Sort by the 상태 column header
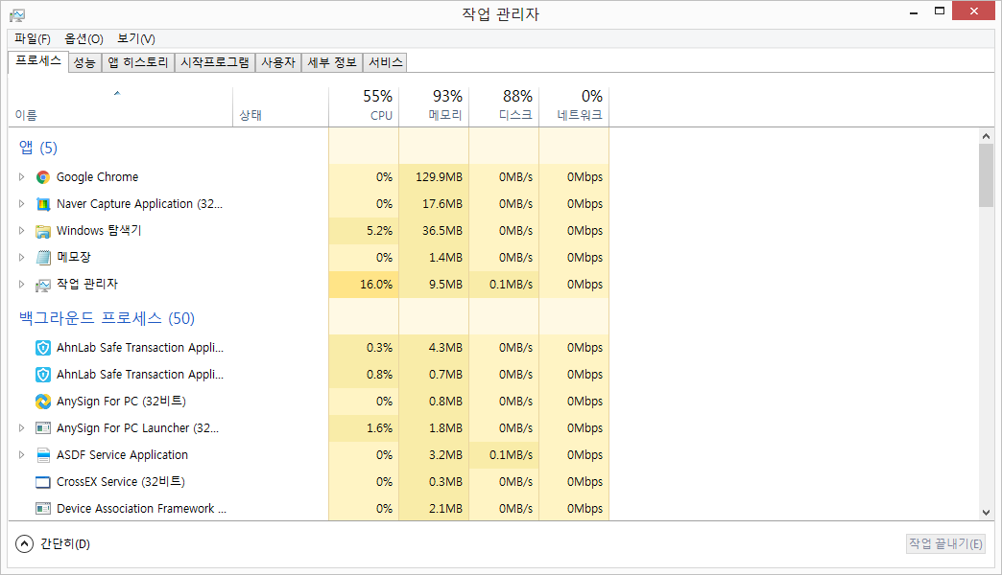This screenshot has width=1002, height=575. [x=280, y=107]
